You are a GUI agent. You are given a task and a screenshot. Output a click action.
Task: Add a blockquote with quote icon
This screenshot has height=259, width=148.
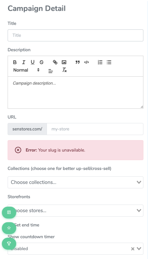[78, 62]
